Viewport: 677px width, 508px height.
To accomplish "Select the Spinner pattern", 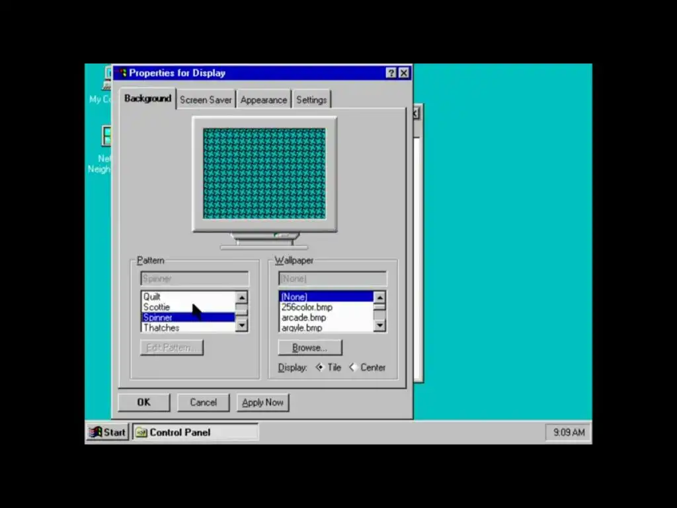I will tap(188, 317).
